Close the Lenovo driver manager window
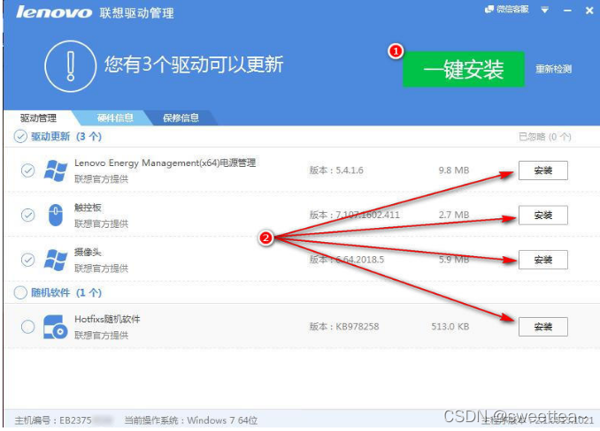This screenshot has height=431, width=600. tap(589, 11)
